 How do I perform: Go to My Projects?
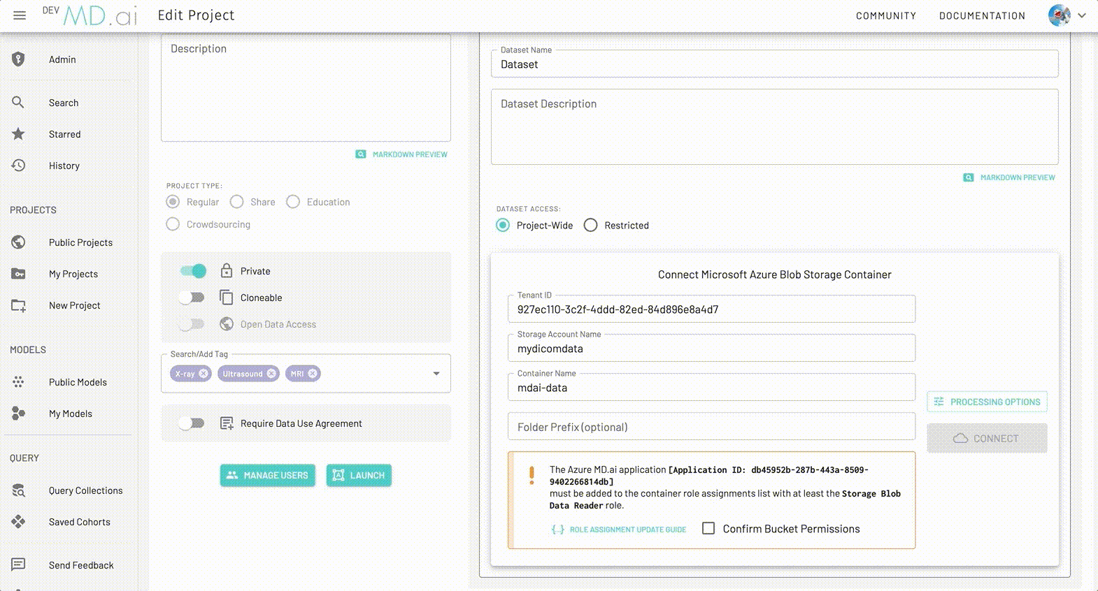point(73,274)
